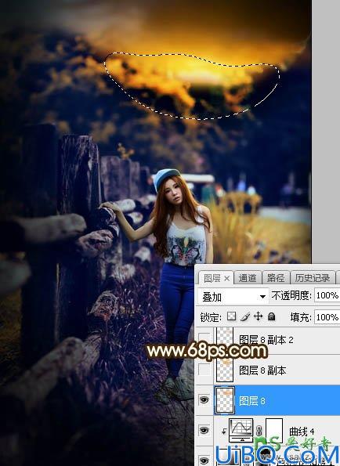Select the 图层 8 副本 layer name
Screen dimensions: 340x466
coord(262,370)
